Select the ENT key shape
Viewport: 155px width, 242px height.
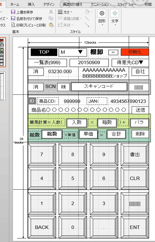click(x=135, y=227)
